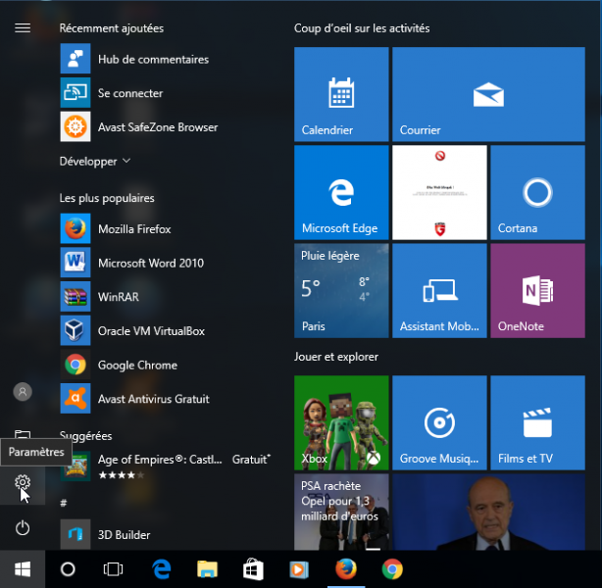Open the media player taskbar icon
This screenshot has height=588, width=602.
point(299,568)
